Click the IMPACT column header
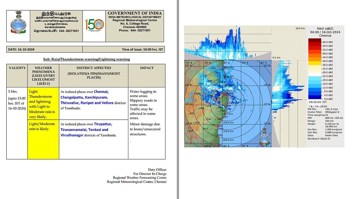Screen dimensions: 359x199 click(x=147, y=68)
